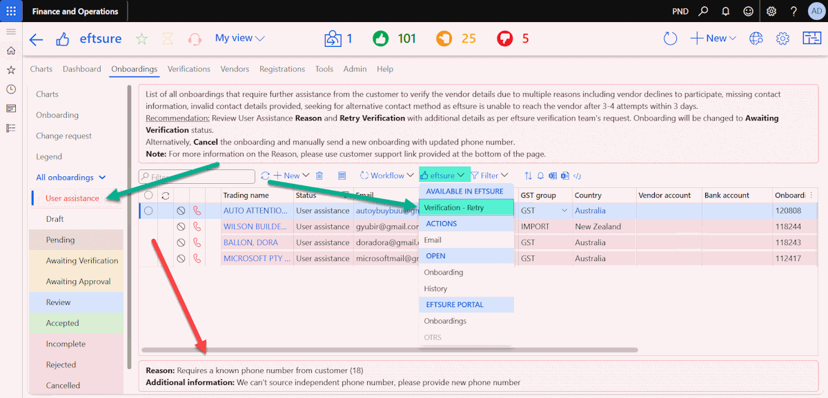This screenshot has height=398, width=828.
Task: Click the feedback smiley icon
Action: (748, 11)
